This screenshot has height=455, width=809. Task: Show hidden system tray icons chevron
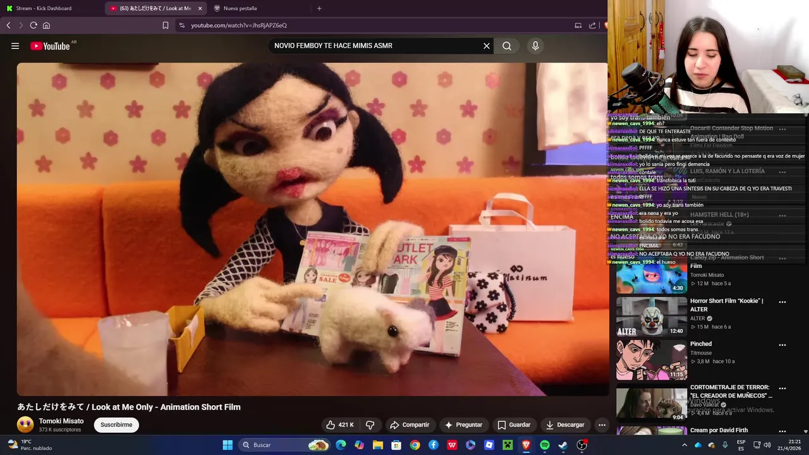click(x=684, y=445)
